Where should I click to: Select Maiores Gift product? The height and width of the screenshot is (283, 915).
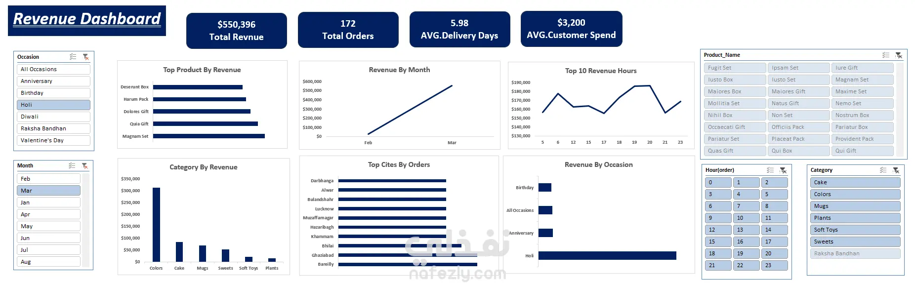[798, 91]
